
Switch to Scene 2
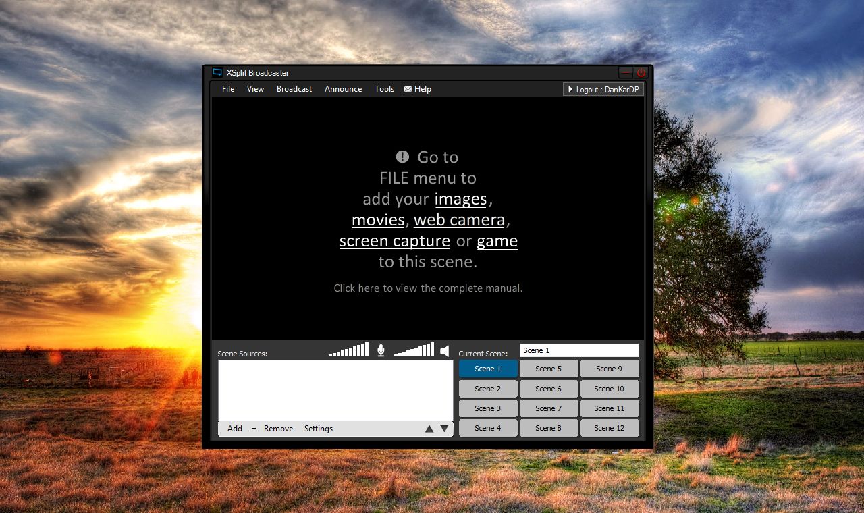(x=488, y=389)
